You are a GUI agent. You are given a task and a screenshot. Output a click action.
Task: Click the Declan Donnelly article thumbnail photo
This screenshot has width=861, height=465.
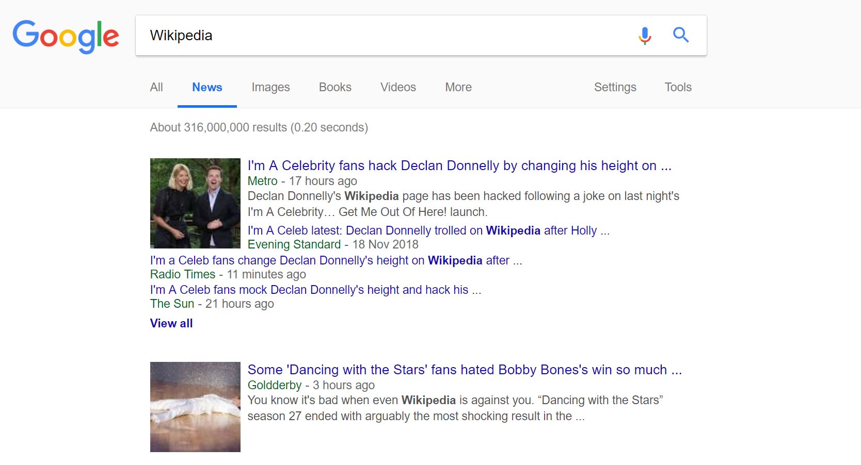195,203
